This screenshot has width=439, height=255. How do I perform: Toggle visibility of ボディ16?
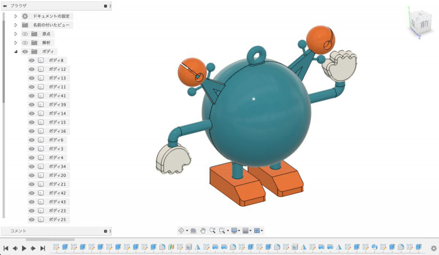click(x=32, y=131)
